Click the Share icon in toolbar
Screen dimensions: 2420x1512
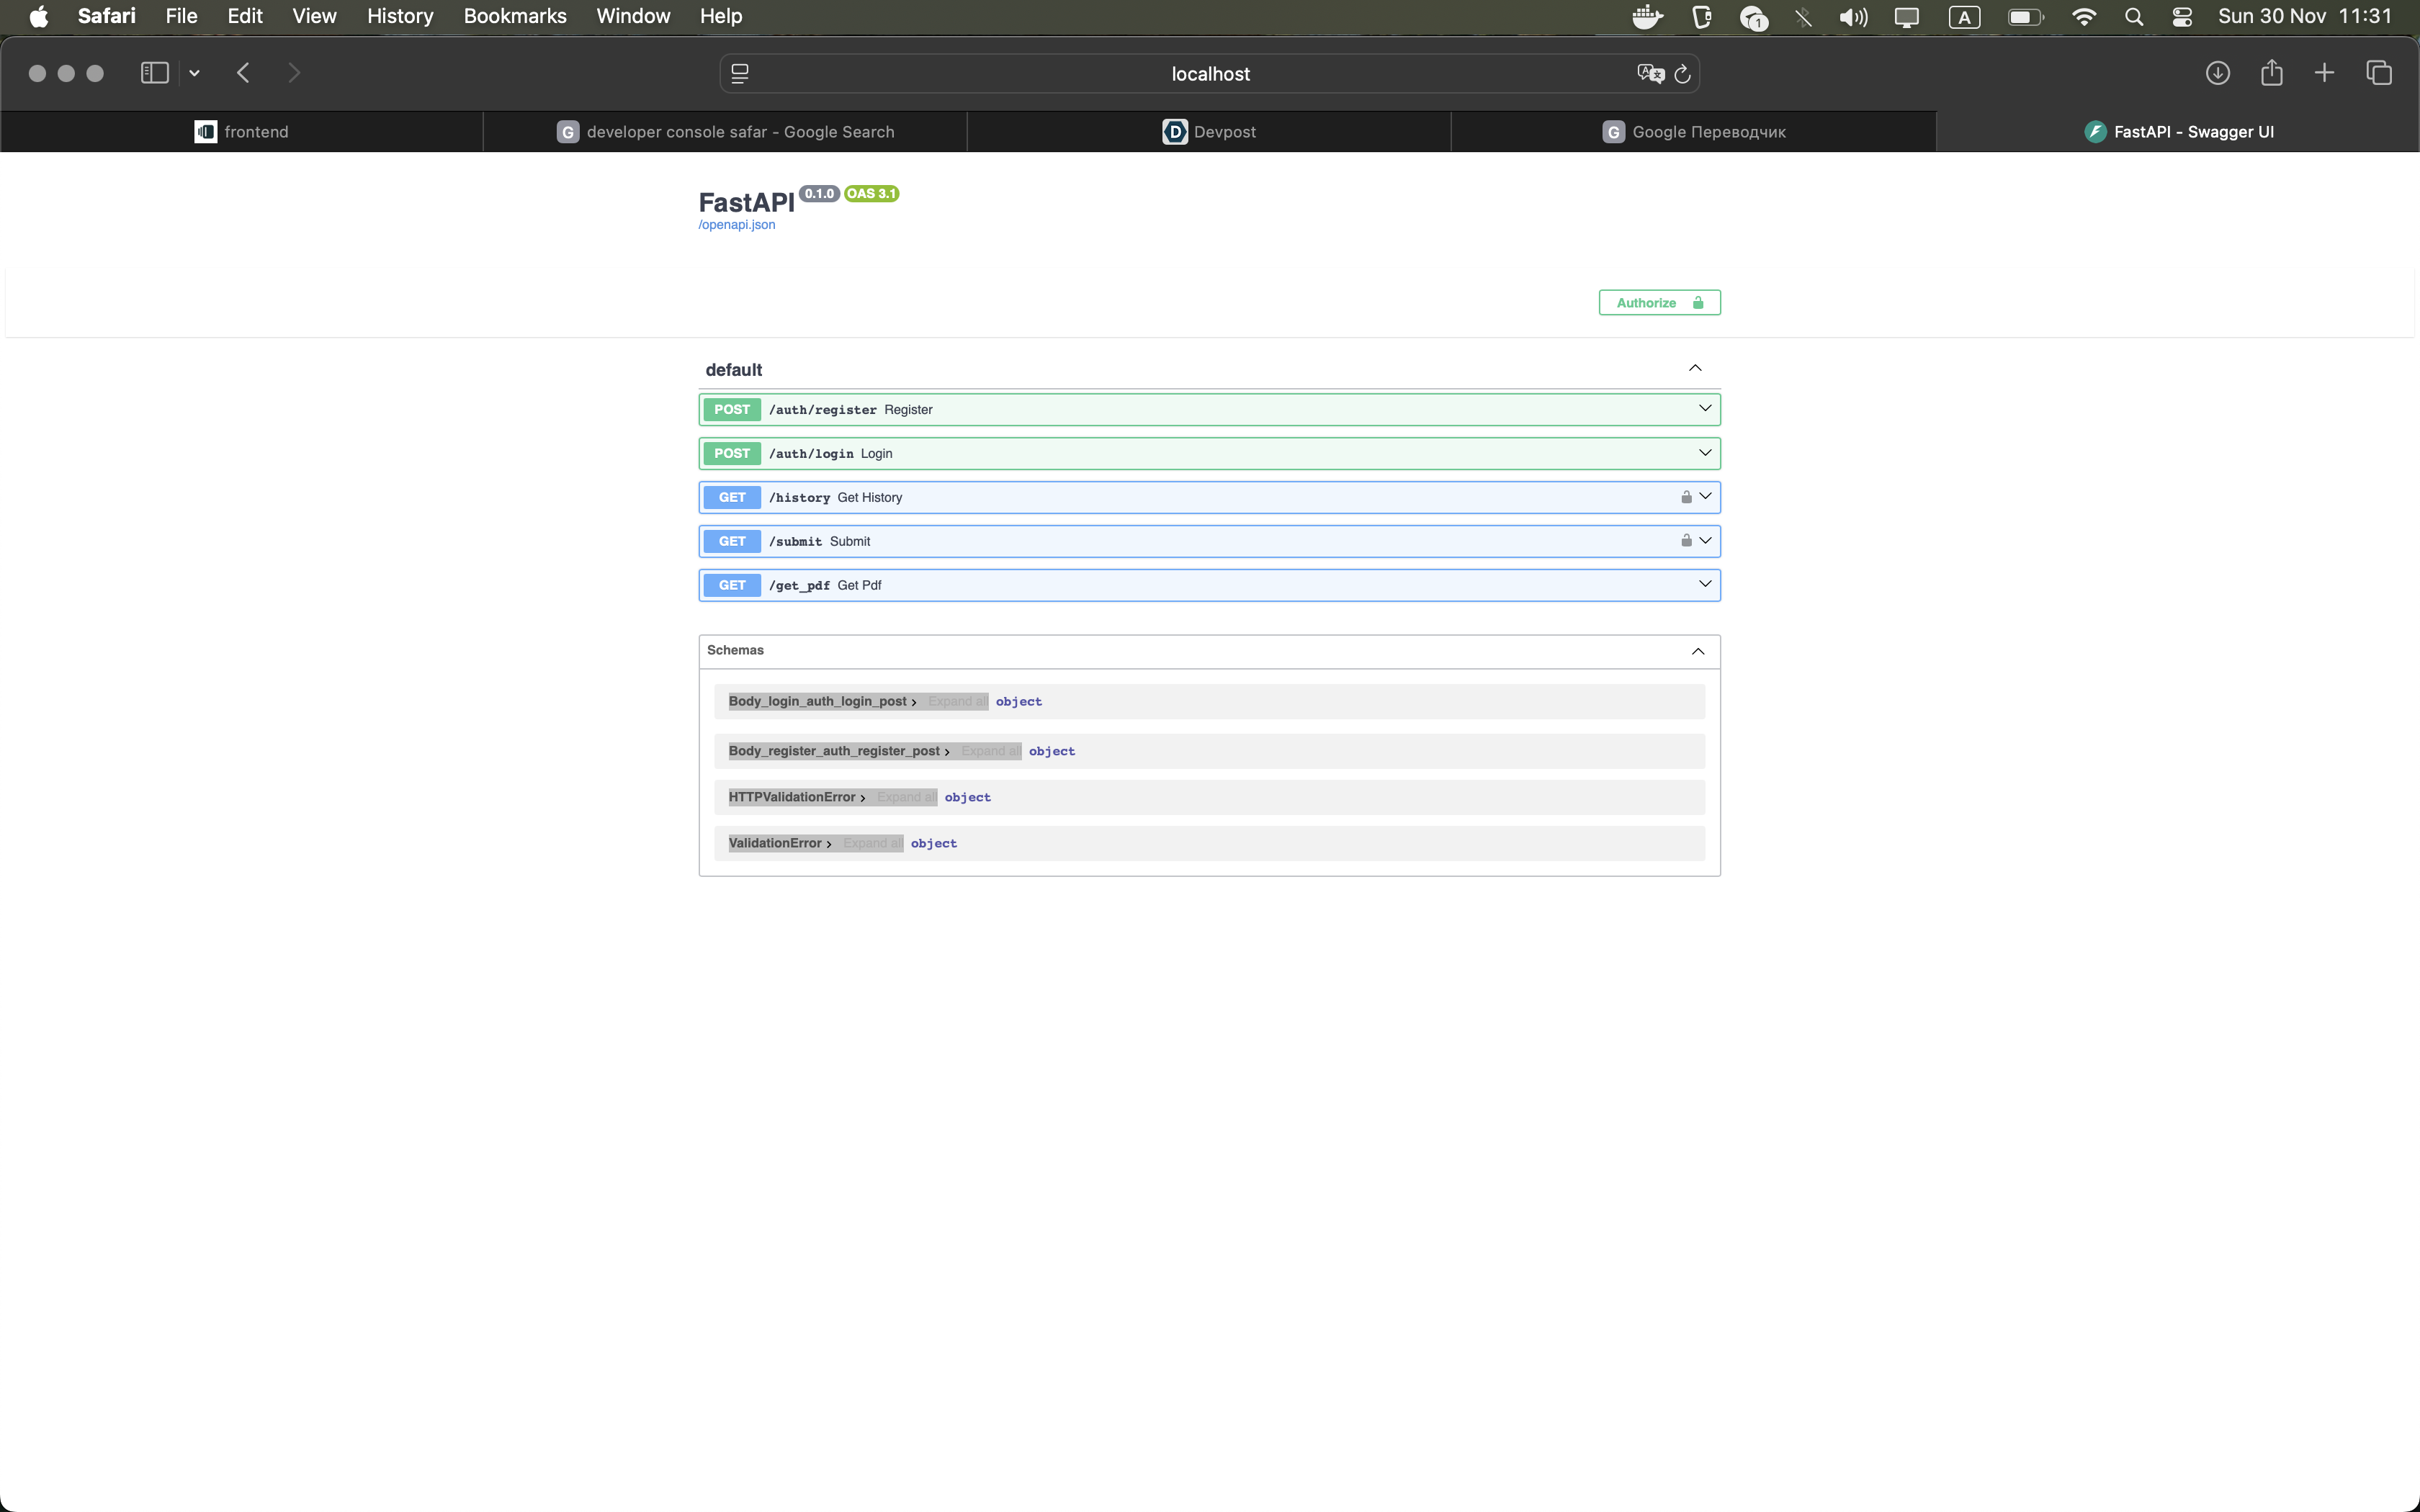2271,73
